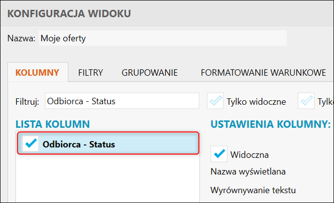The image size is (334, 203).
Task: Click the LISTA KOLUMN heading
Action: click(x=52, y=125)
